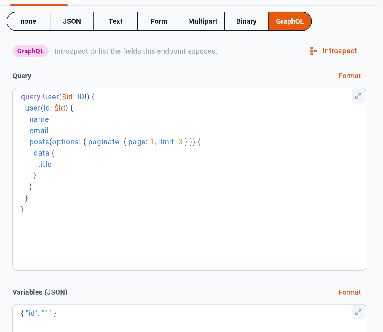Click the "user(id: $id) {" line
This screenshot has width=383, height=332.
pyautogui.click(x=49, y=108)
